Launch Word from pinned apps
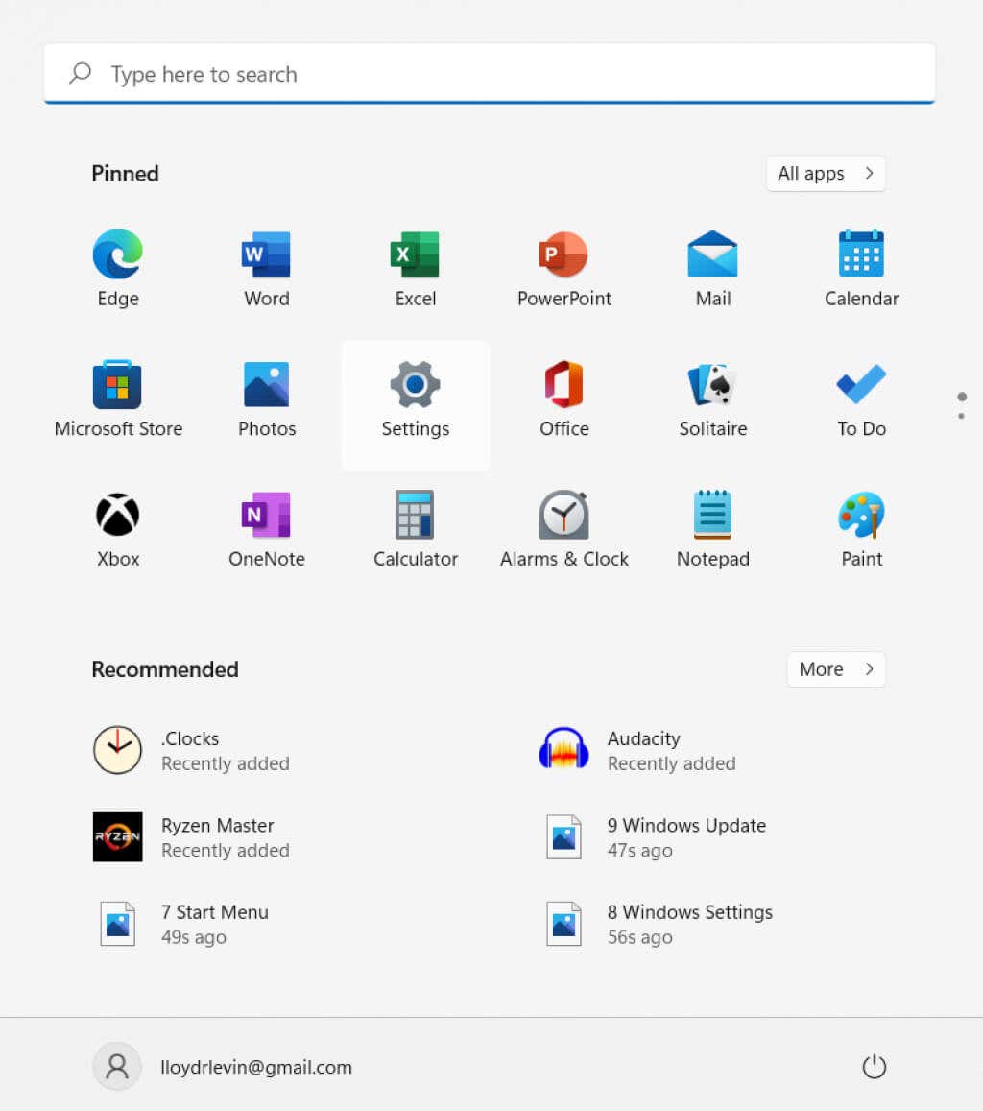983x1111 pixels. pos(266,268)
